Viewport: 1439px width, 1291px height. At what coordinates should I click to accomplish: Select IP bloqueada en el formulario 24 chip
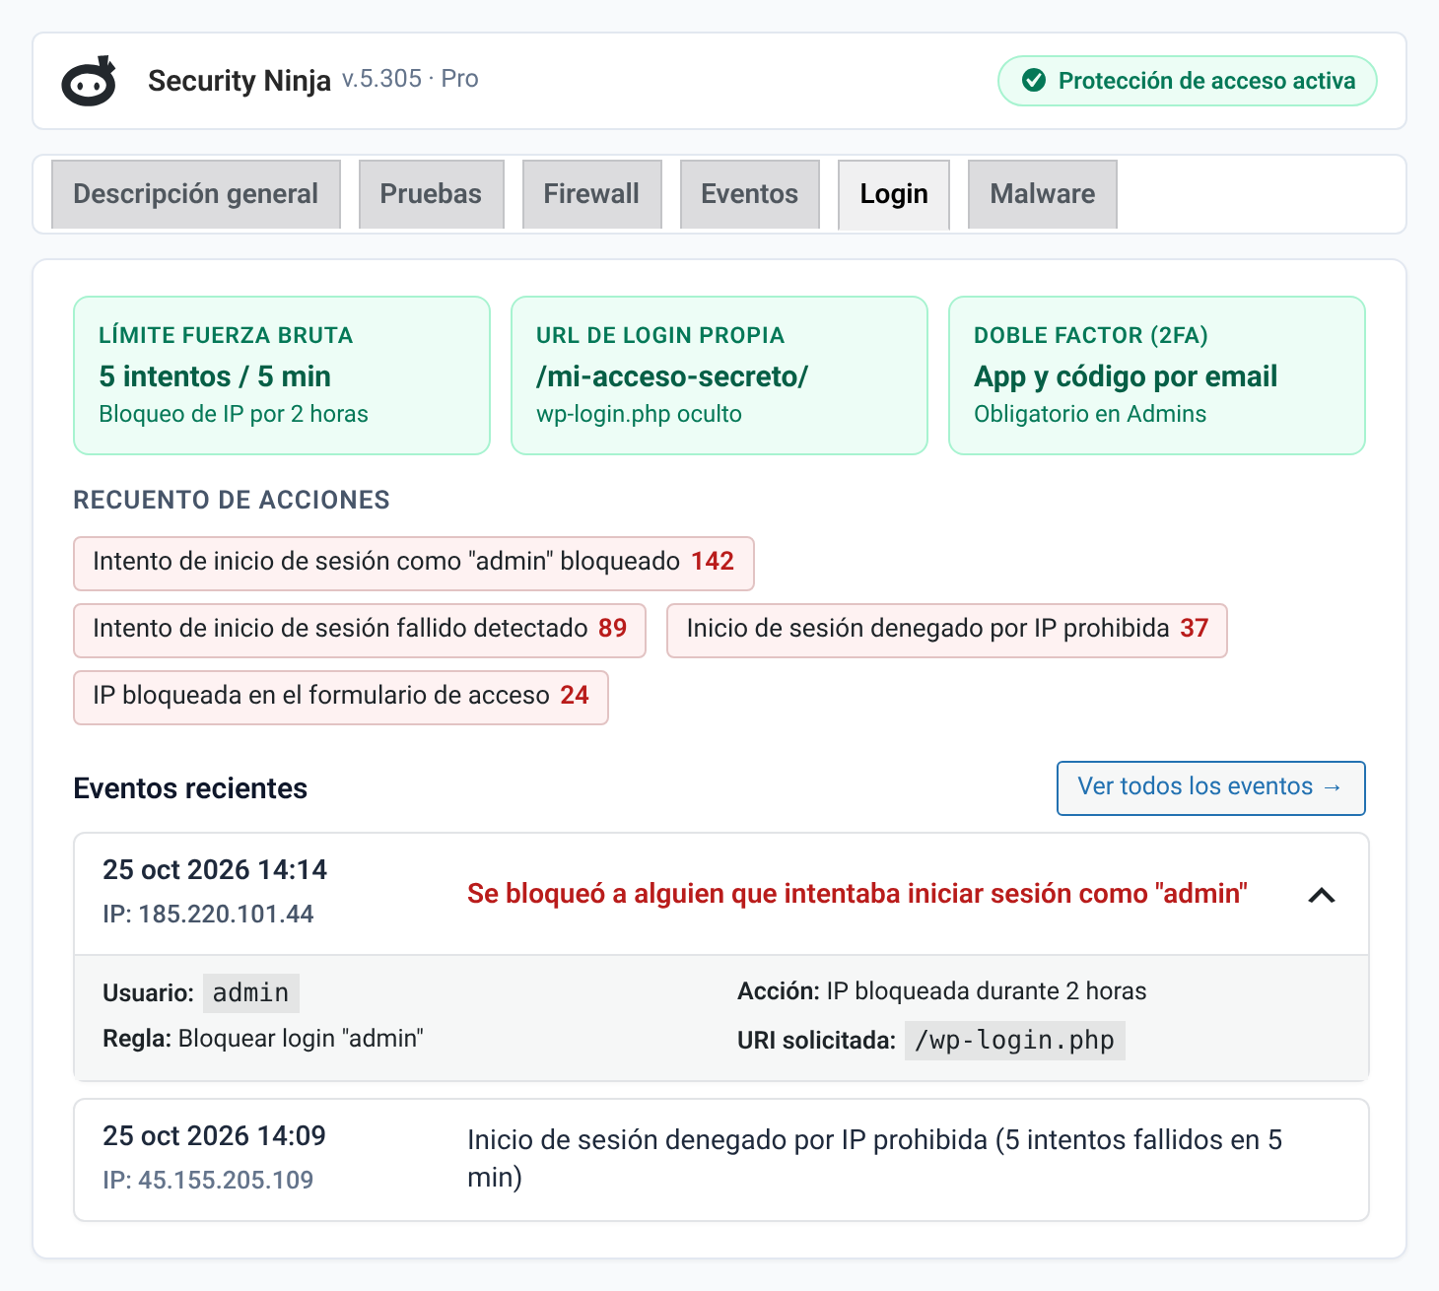click(341, 698)
